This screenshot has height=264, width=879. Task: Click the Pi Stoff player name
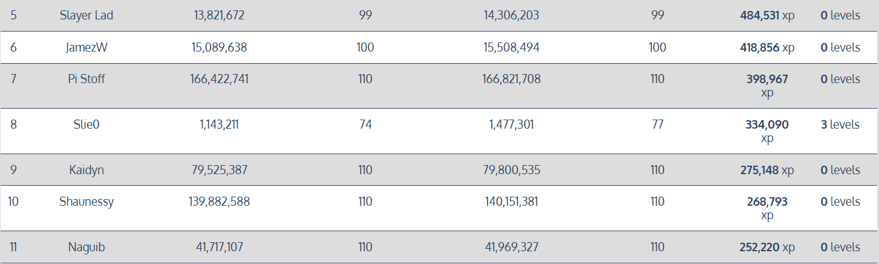pos(86,79)
